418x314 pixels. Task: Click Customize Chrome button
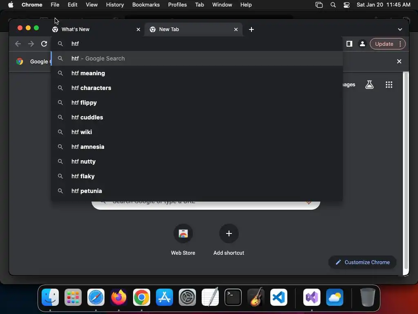(362, 262)
